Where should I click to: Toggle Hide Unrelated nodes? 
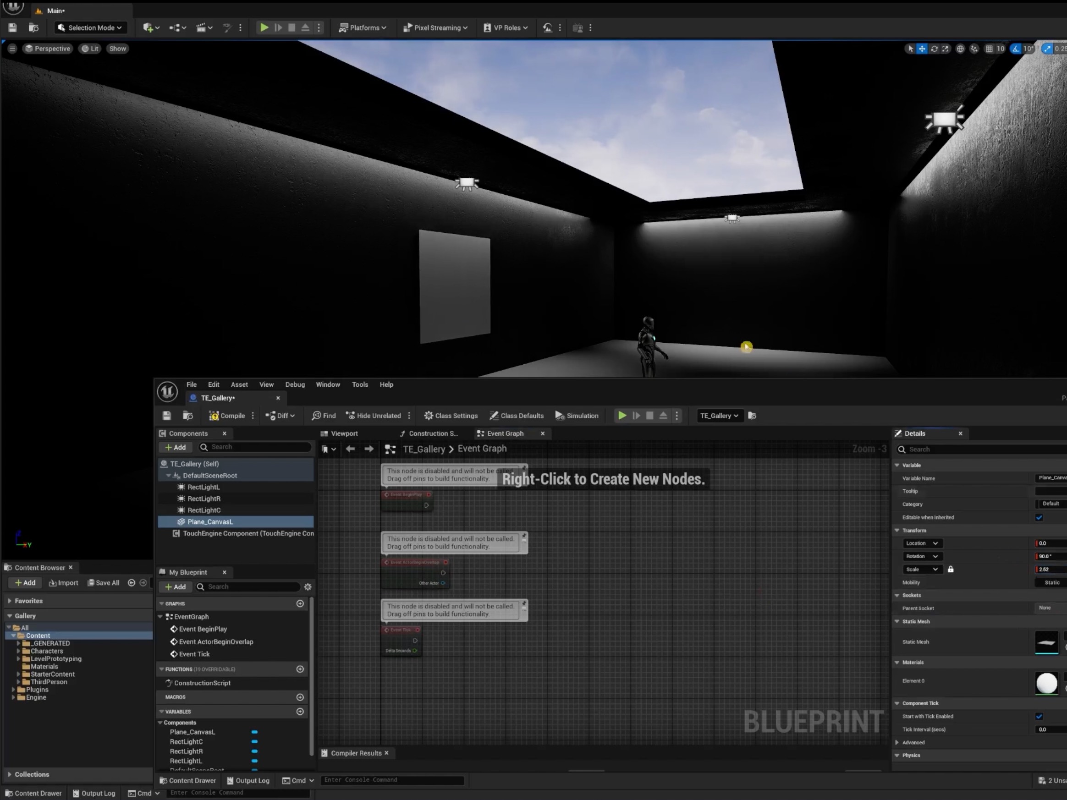(373, 416)
